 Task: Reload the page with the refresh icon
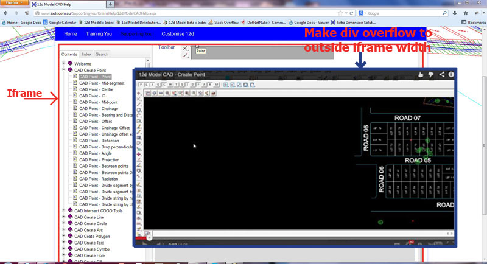[x=351, y=13]
